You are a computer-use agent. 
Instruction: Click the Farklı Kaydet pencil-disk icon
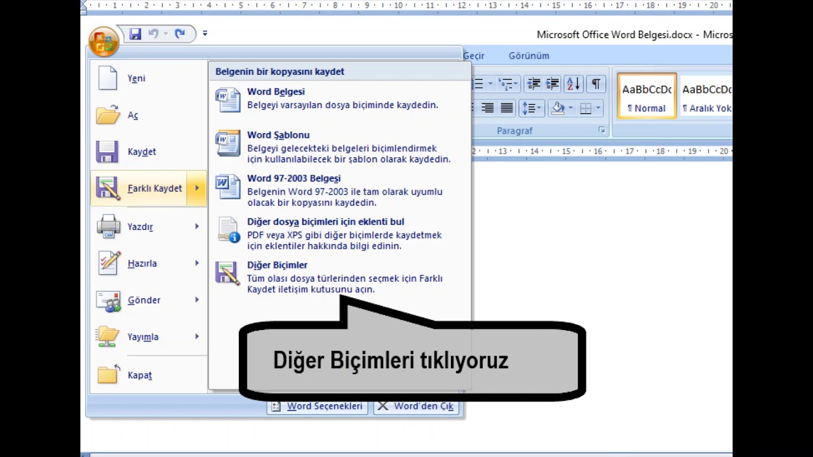(x=107, y=189)
